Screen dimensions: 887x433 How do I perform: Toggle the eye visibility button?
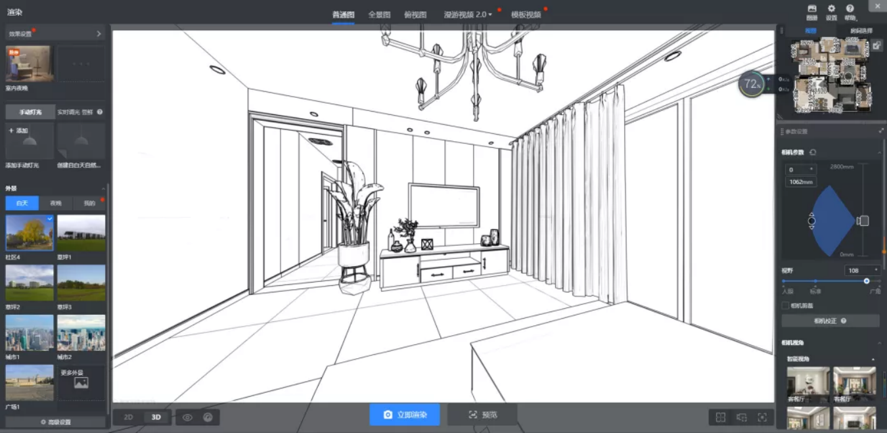tap(188, 417)
